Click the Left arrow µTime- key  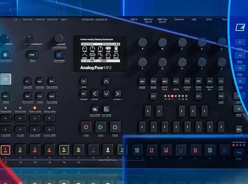coord(95,94)
